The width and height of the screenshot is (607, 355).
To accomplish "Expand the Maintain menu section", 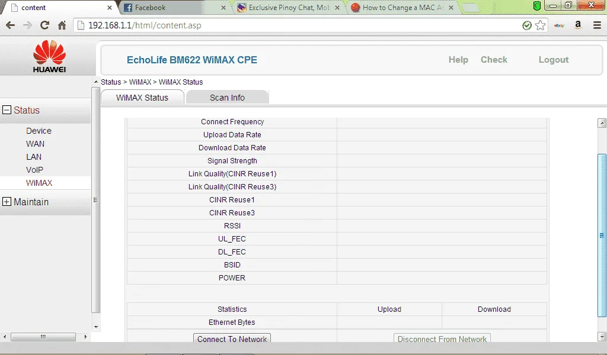I will pos(7,202).
